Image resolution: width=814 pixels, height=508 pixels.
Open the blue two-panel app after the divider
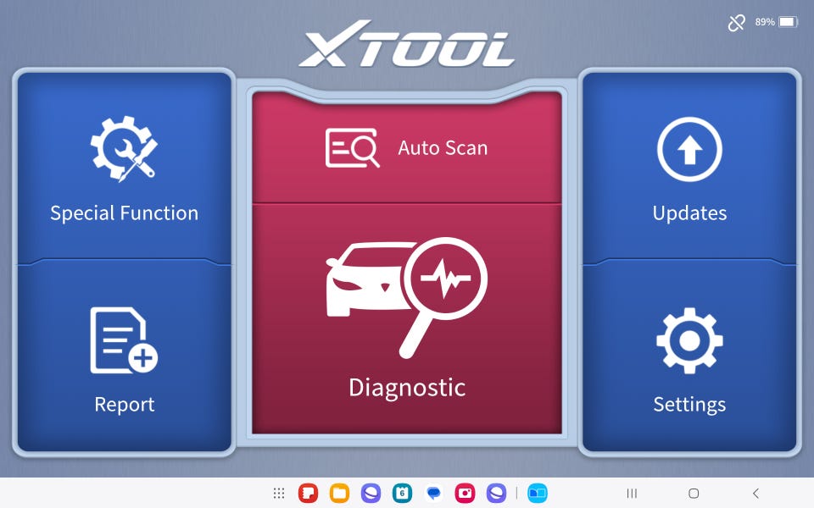pyautogui.click(x=538, y=493)
